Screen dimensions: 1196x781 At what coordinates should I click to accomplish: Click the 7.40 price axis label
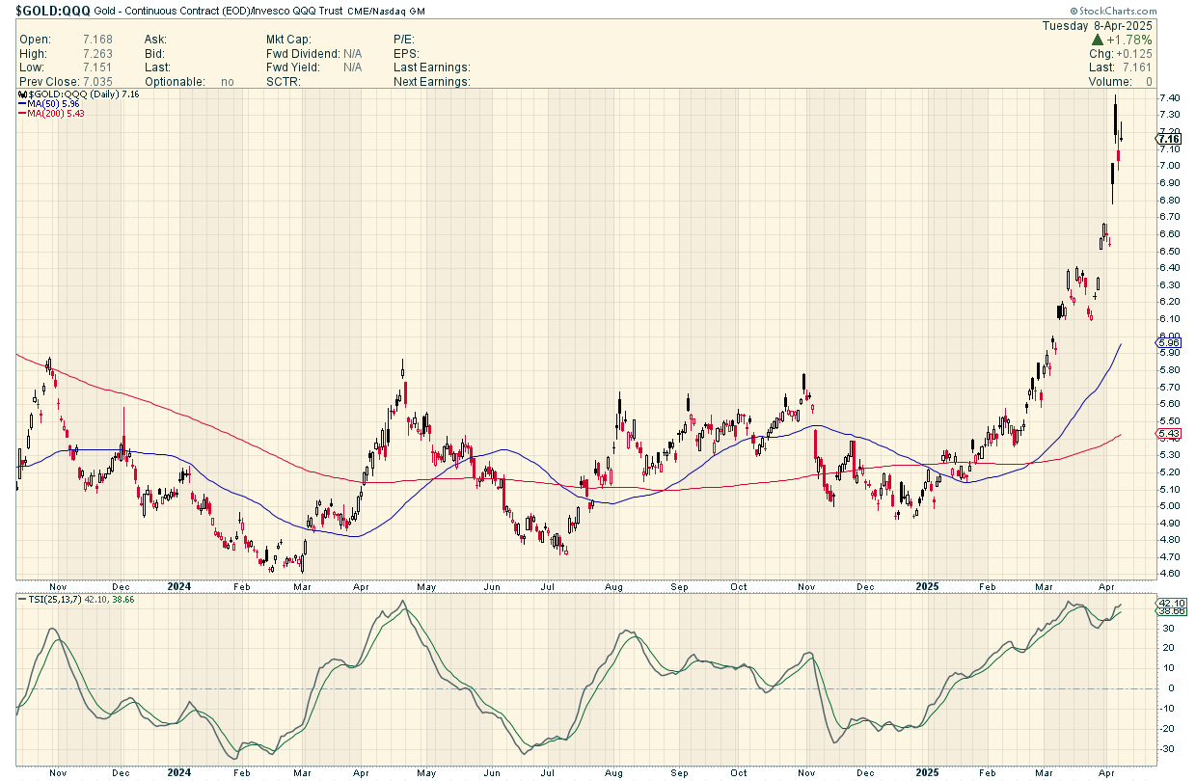tap(1169, 98)
